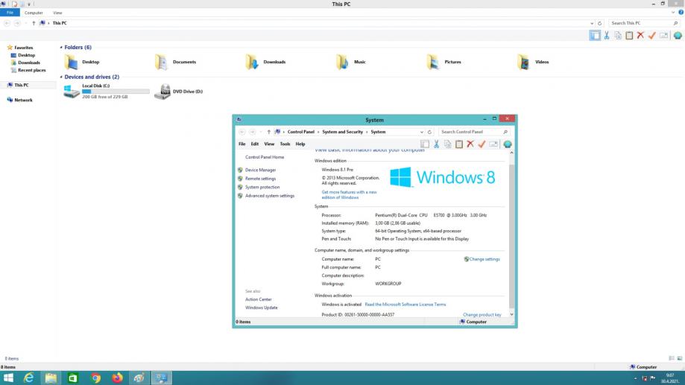Click the teal shell globe icon in System window

coord(507,144)
